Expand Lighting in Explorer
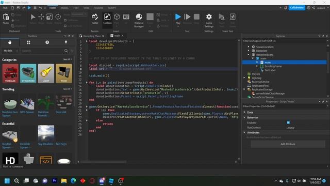 click(x=244, y=78)
